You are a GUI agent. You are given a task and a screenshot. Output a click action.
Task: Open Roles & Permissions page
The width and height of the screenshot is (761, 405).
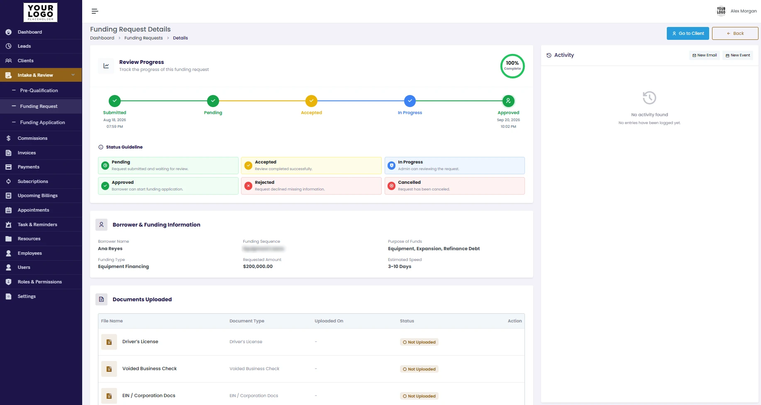tap(41, 282)
